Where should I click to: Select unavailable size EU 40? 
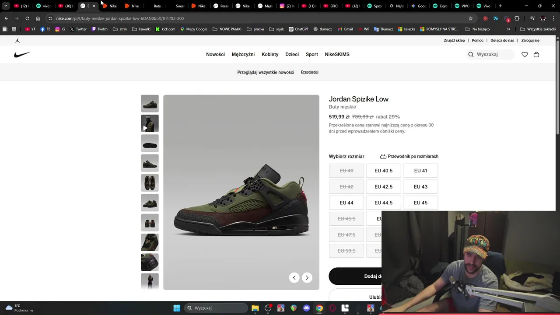346,171
